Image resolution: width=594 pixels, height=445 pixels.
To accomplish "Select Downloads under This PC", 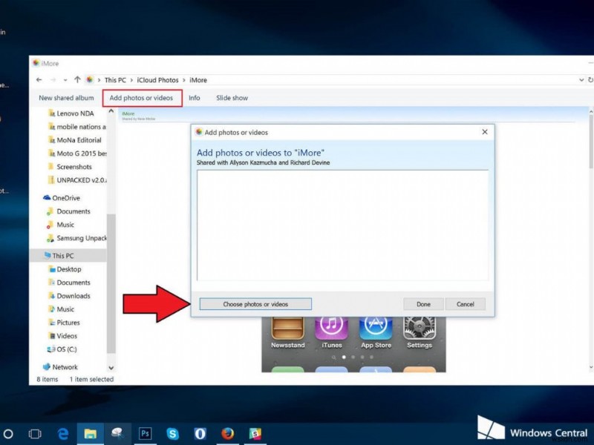I will [x=74, y=296].
